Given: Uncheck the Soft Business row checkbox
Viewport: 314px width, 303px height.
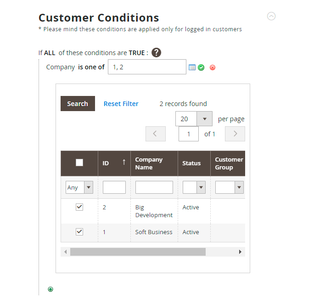Looking at the screenshot, I should click(x=79, y=232).
